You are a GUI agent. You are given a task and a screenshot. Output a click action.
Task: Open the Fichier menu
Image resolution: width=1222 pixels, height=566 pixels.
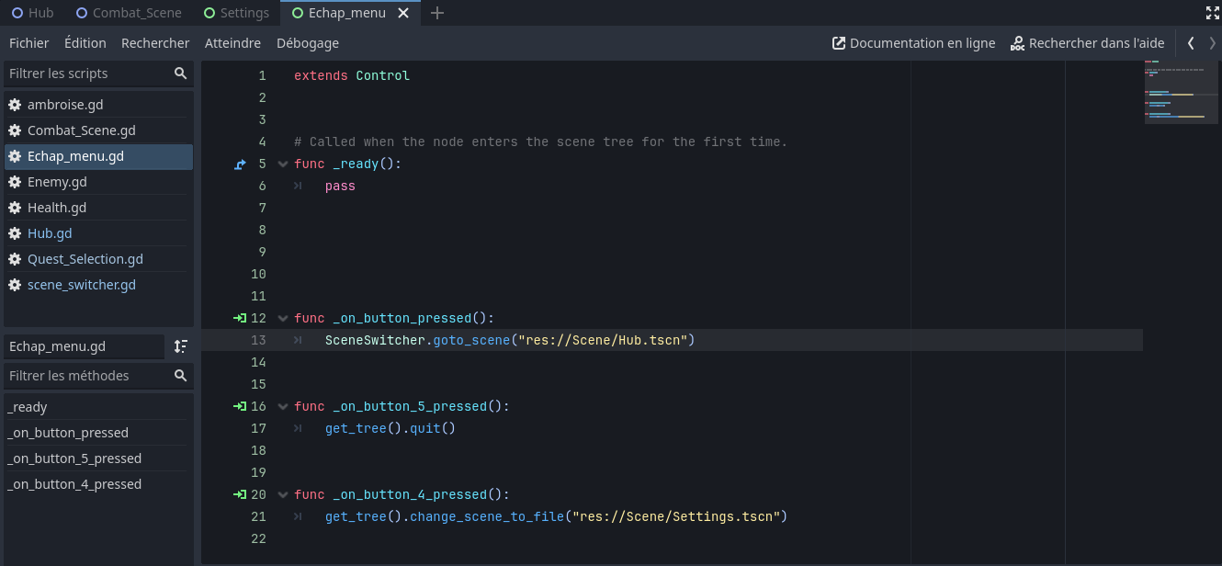pos(29,43)
